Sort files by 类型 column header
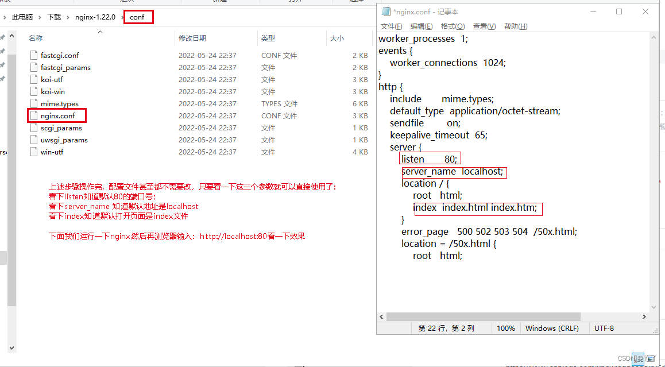 [268, 38]
